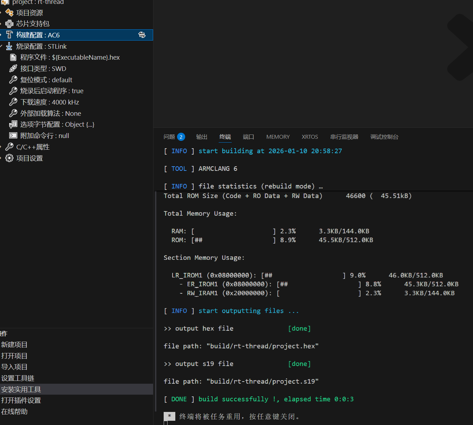Viewport: 473px width, 425px height.
Task: Open 在线帮助 link
Action: click(x=14, y=412)
